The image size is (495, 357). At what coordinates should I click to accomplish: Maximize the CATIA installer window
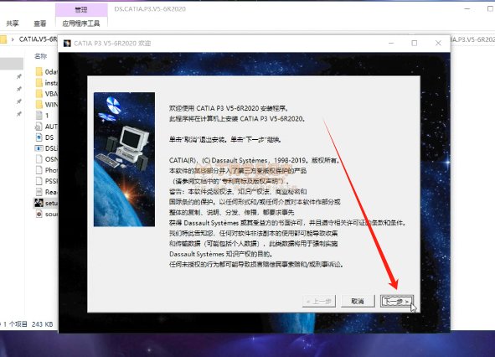tap(415, 43)
